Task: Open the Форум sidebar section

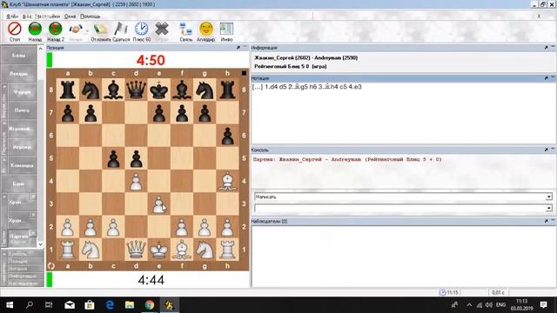Action: (22, 92)
